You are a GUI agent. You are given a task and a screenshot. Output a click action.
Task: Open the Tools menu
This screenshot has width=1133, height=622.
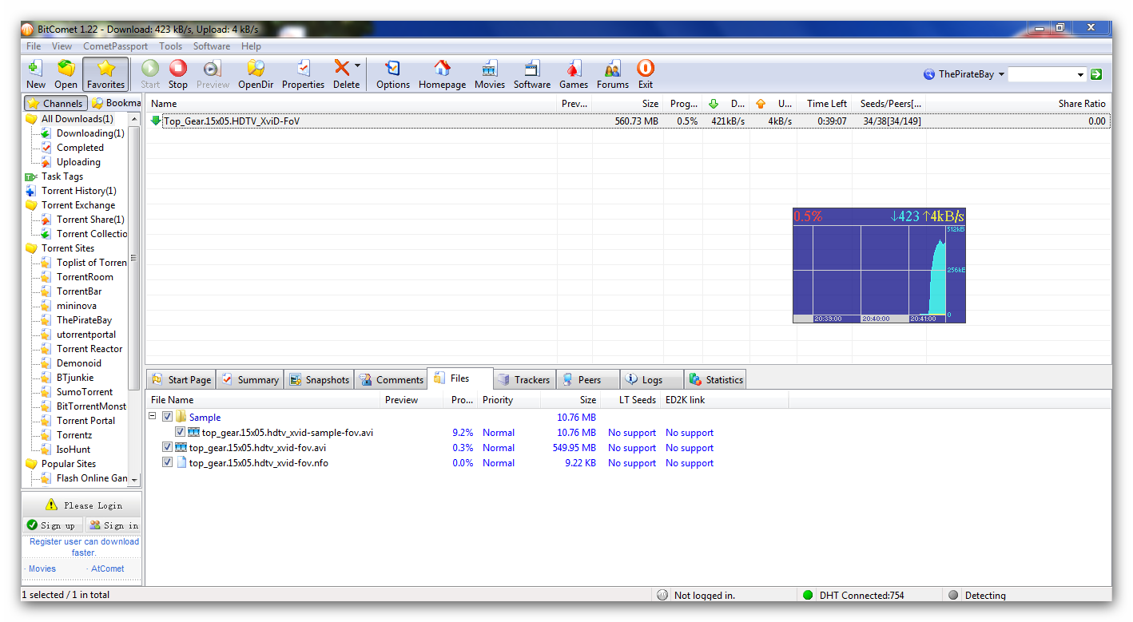(170, 46)
